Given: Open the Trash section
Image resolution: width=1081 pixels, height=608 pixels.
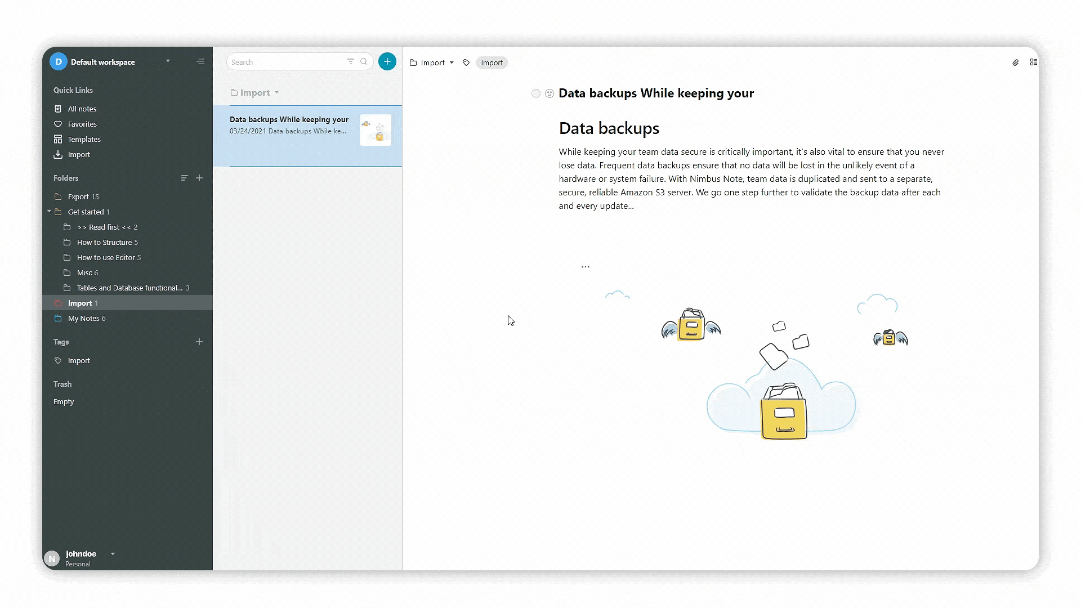Looking at the screenshot, I should coord(62,384).
